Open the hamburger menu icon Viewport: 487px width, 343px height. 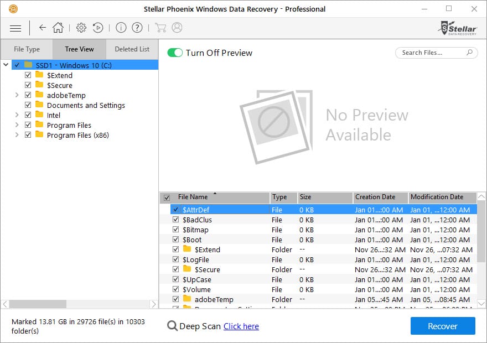click(x=15, y=28)
